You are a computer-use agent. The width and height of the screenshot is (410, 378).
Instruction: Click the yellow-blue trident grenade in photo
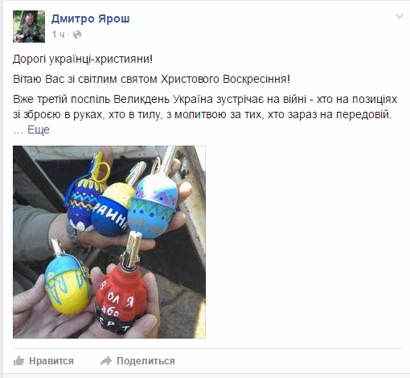click(68, 283)
